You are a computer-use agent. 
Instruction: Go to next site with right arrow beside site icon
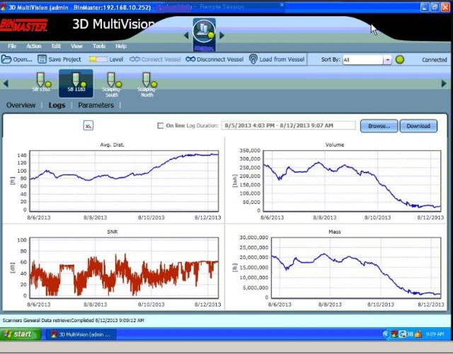[222, 35]
